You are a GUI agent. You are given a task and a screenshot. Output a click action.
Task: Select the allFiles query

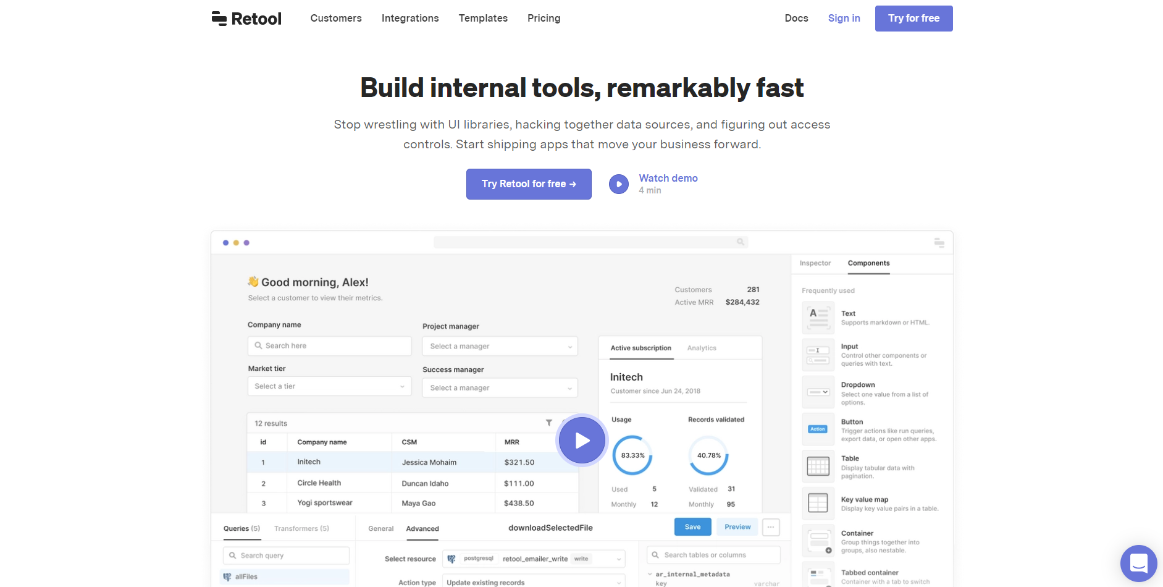click(x=285, y=576)
